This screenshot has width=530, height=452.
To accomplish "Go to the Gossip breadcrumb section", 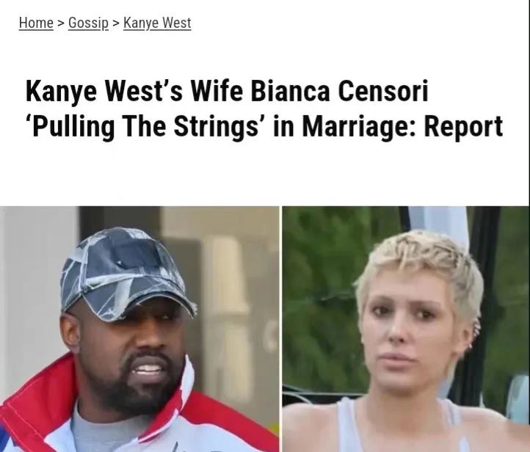I will [x=88, y=23].
